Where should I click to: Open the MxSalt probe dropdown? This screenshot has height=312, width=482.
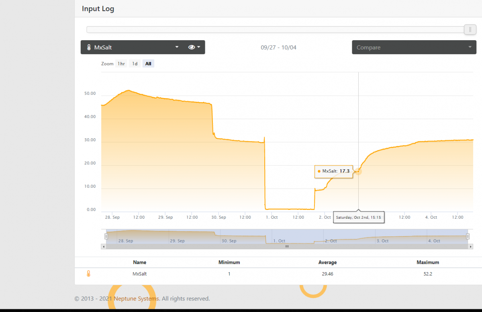[x=132, y=47]
